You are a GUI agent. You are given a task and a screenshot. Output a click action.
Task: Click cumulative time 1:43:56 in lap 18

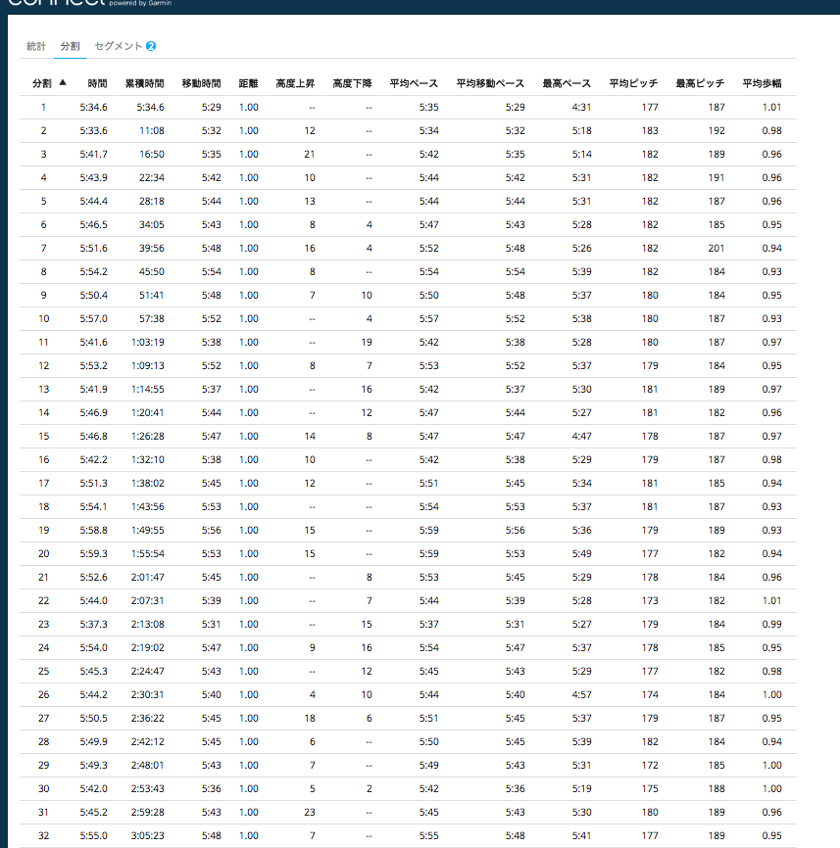pyautogui.click(x=148, y=507)
